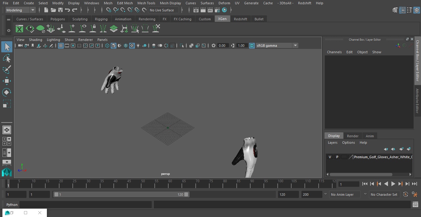Toggle isolate select icon in viewport
The height and width of the screenshot is (217, 421).
[182, 46]
